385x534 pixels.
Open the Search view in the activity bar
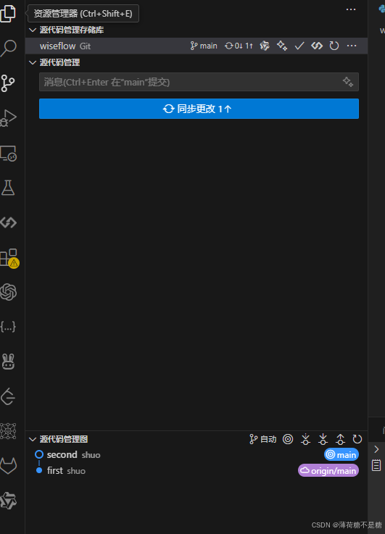[8, 49]
